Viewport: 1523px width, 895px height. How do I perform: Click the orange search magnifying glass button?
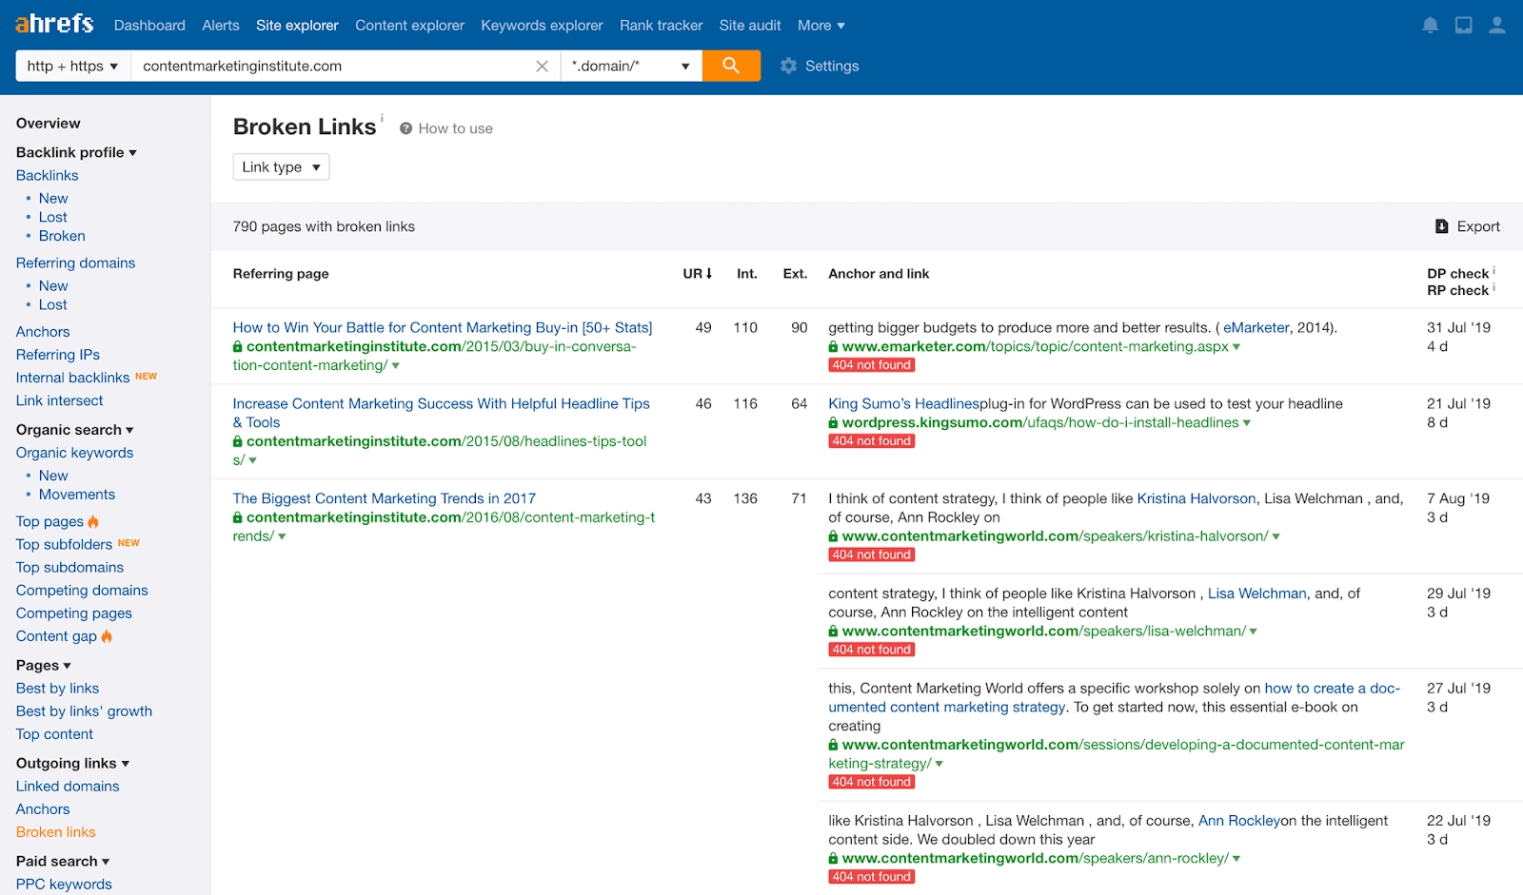coord(730,66)
